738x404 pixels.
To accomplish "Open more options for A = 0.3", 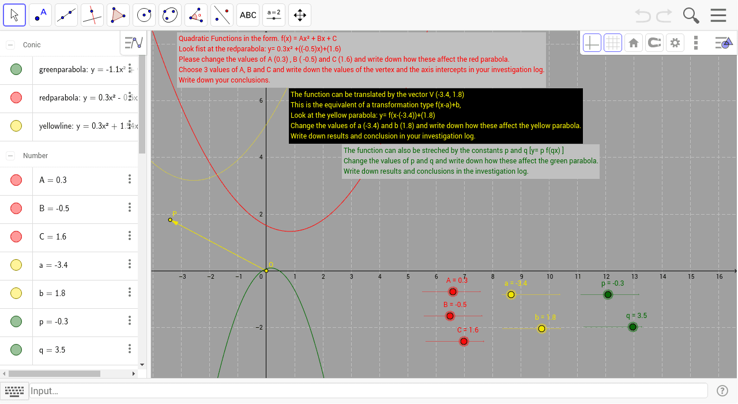I will pos(130,179).
